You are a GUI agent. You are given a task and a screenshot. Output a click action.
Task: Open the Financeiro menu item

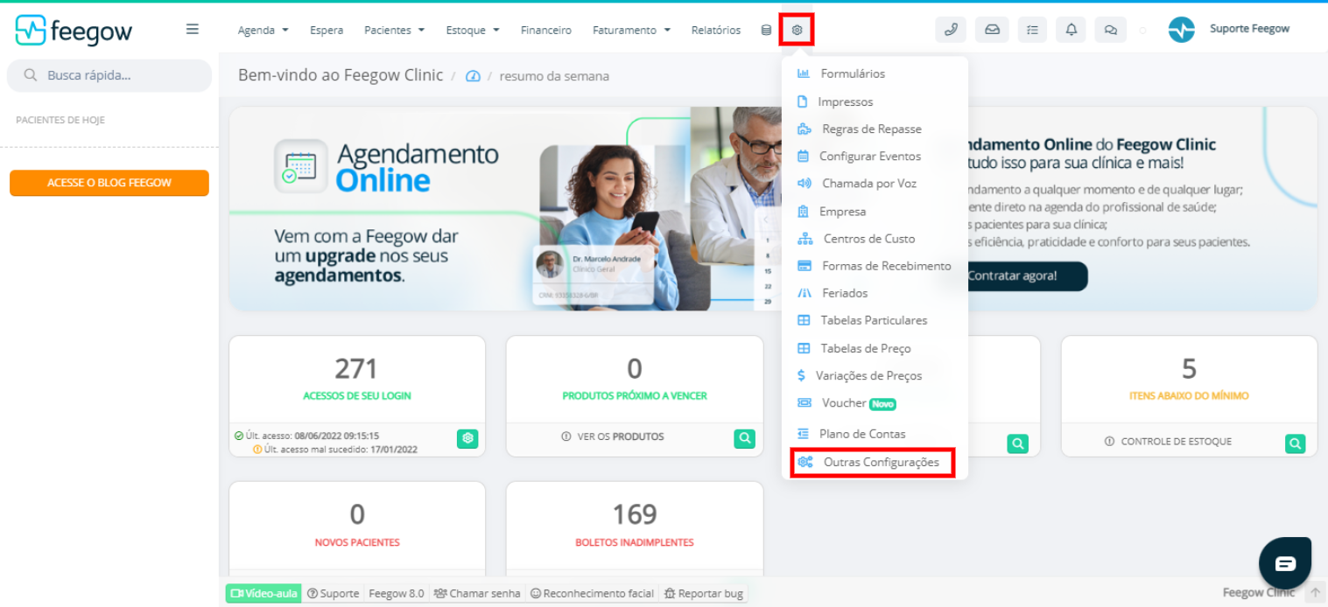545,30
